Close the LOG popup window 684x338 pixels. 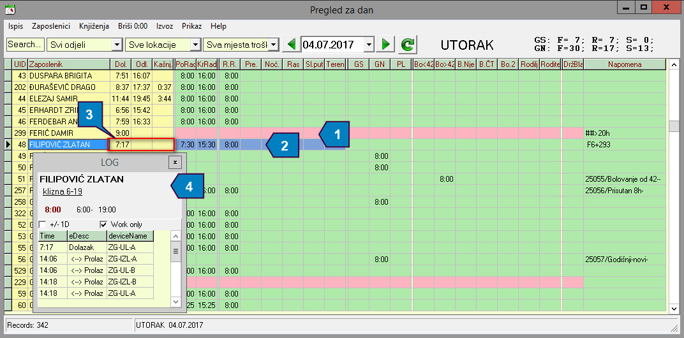(x=175, y=162)
